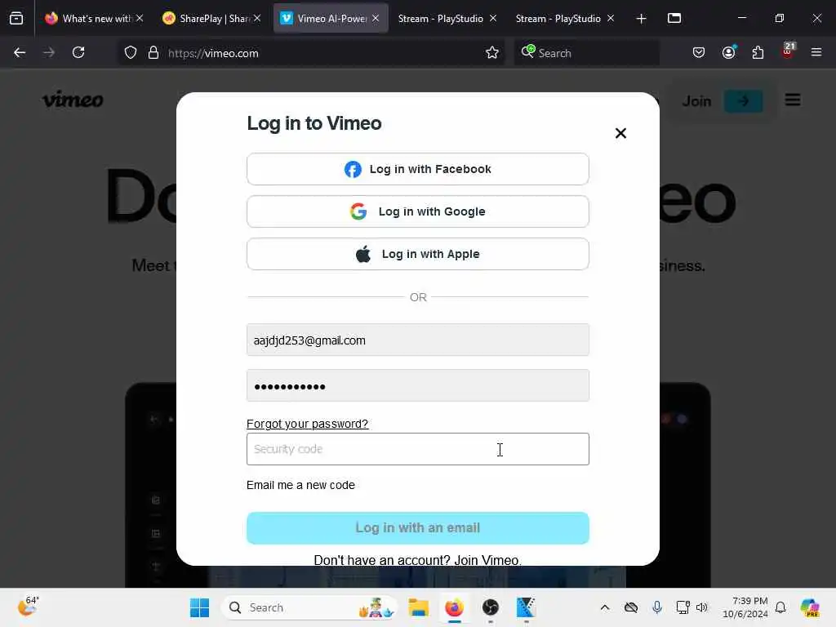Submit Log in with an email
The image size is (836, 627).
(x=417, y=528)
